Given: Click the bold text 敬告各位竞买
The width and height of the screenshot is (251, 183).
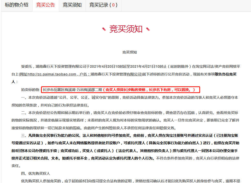Looking at the screenshot, I should click(225, 74).
